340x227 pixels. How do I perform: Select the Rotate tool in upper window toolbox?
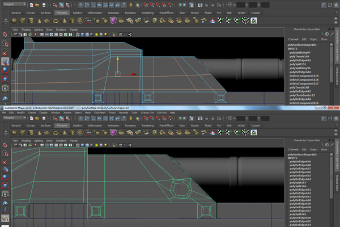tap(5, 70)
